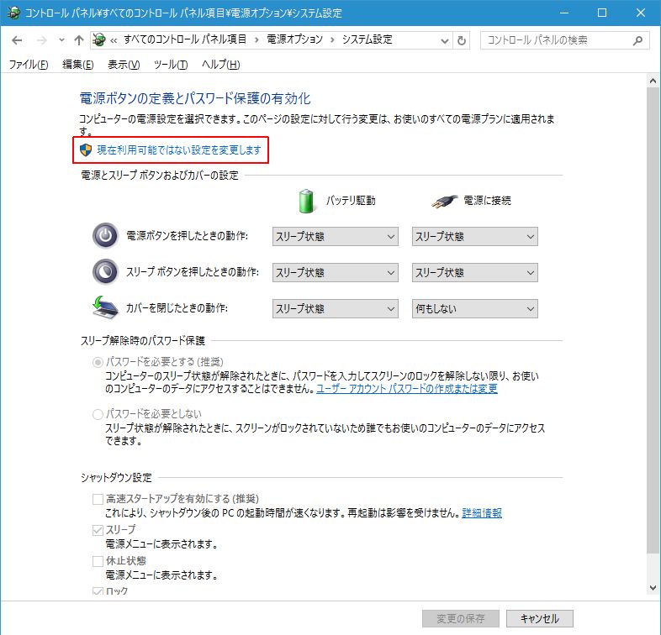The image size is (661, 635).
Task: Select the パスワードを必要としない radio button
Action: tap(98, 414)
